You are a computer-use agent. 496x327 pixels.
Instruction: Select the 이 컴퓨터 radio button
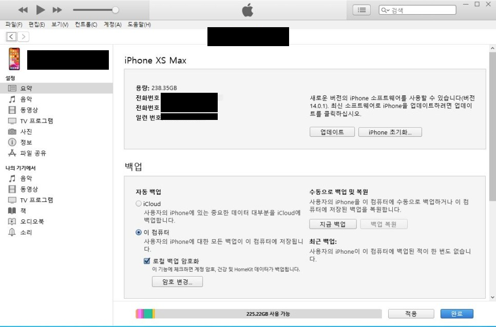point(139,232)
